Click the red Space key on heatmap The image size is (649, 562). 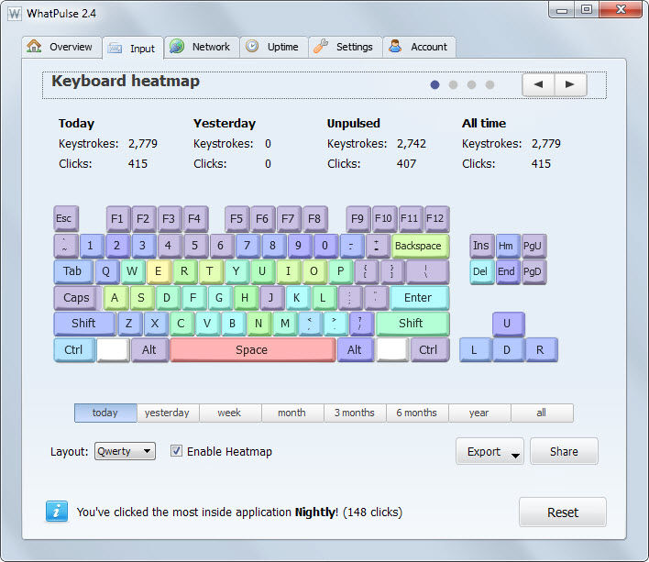click(252, 350)
